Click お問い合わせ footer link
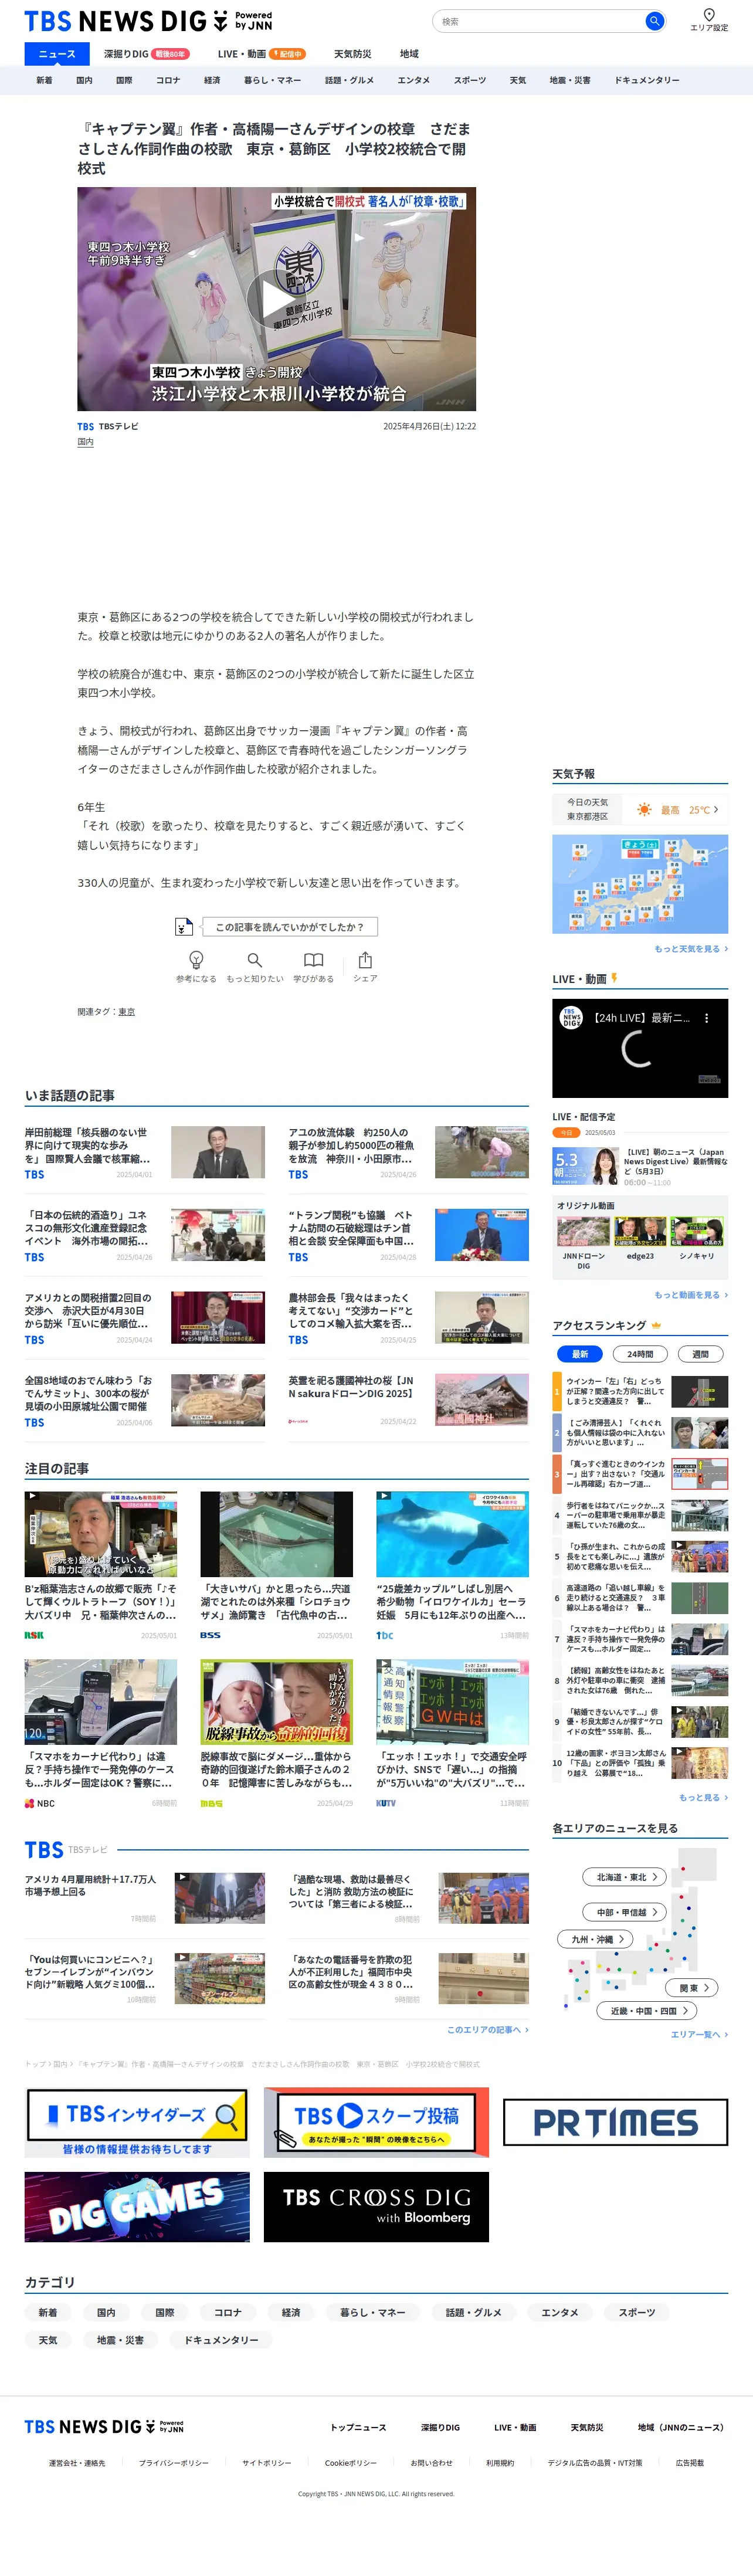 tap(431, 2463)
